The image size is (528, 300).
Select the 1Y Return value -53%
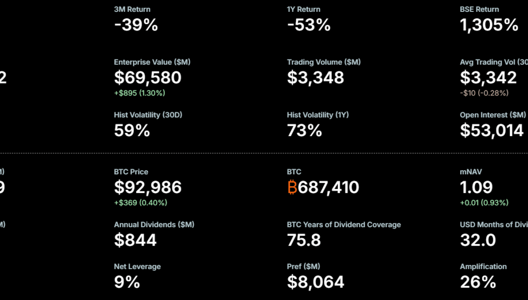309,25
